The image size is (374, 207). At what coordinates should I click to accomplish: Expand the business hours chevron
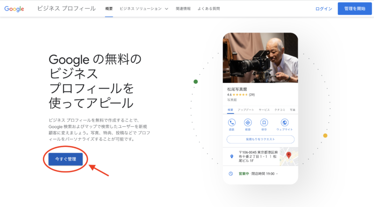(277, 174)
